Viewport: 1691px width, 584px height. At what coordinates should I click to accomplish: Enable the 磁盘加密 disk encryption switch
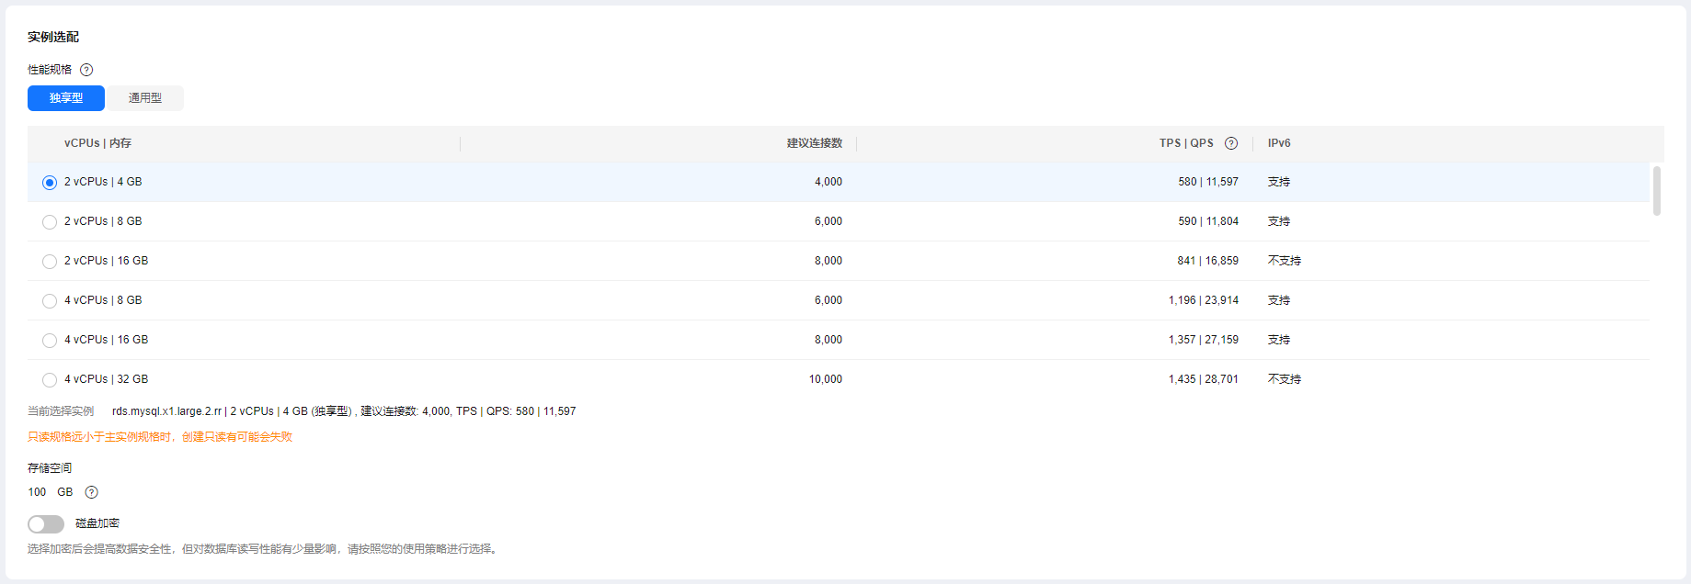point(46,524)
